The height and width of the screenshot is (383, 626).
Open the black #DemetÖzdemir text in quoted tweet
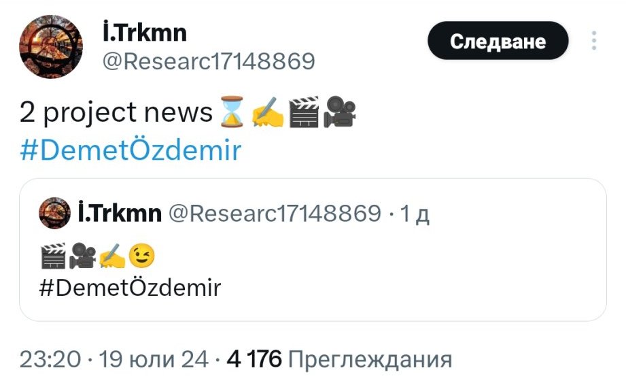tap(131, 288)
